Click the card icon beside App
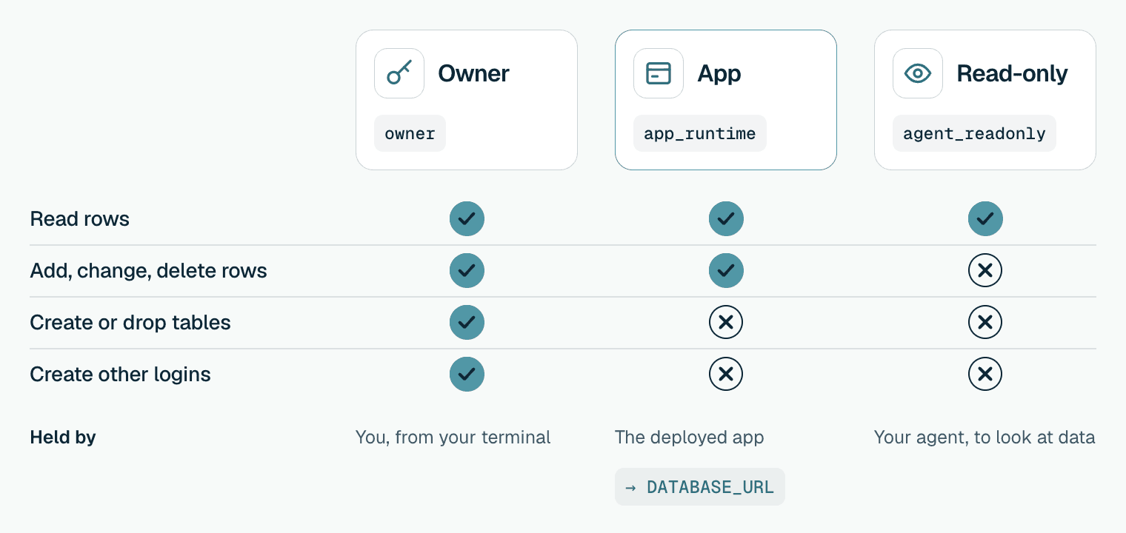1126x533 pixels. coord(659,73)
